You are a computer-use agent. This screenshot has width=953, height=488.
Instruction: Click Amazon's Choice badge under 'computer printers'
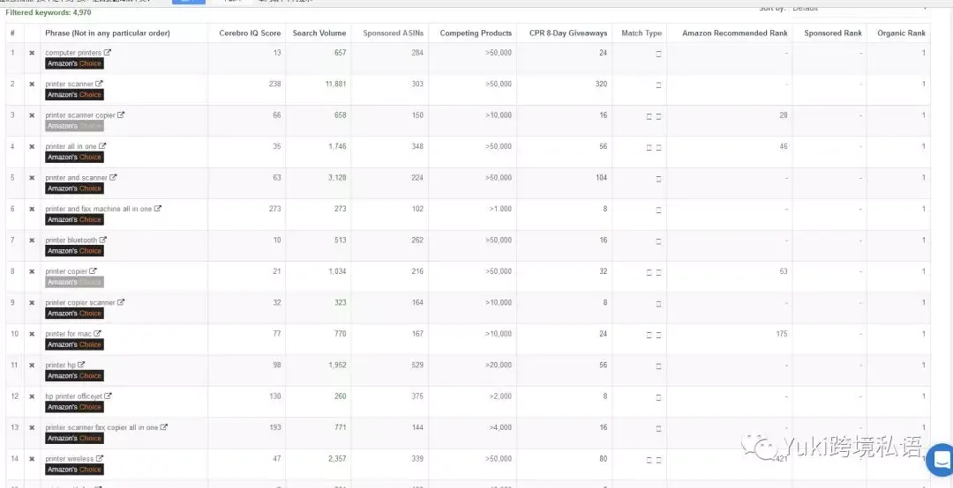click(74, 63)
